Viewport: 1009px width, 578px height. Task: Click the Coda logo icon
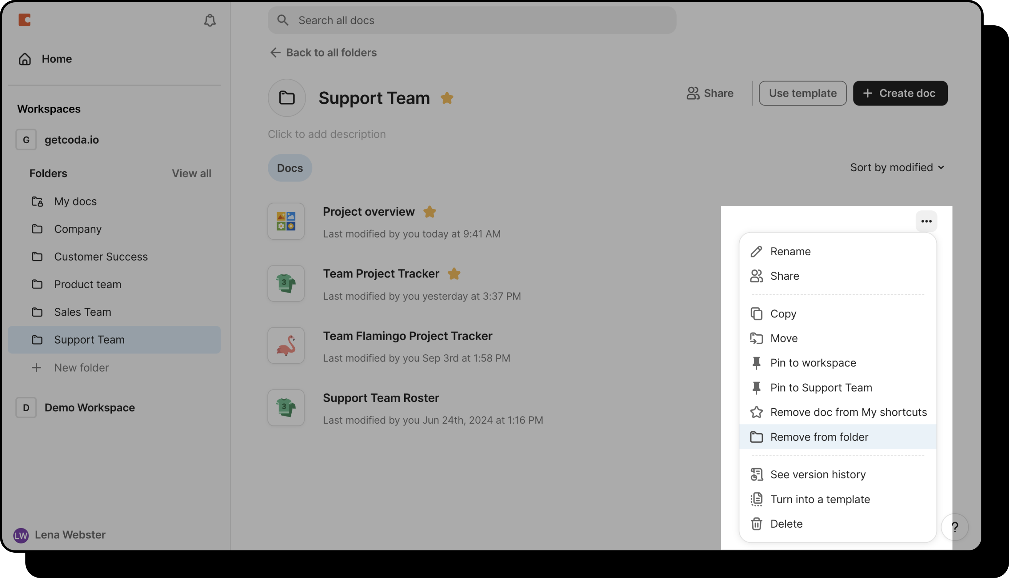click(25, 20)
